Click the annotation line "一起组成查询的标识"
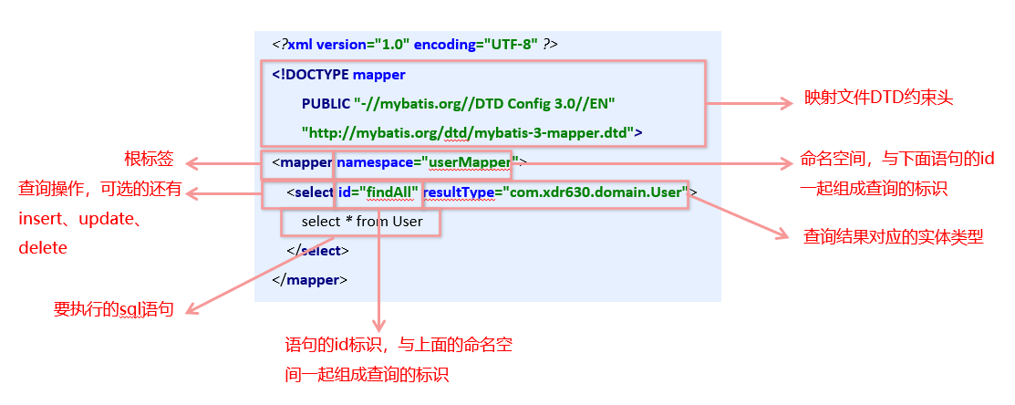Screen dimensions: 1015x405 pyautogui.click(x=874, y=189)
